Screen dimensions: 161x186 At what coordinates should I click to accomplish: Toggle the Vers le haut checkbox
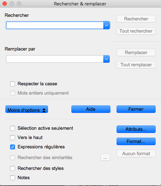13,138
